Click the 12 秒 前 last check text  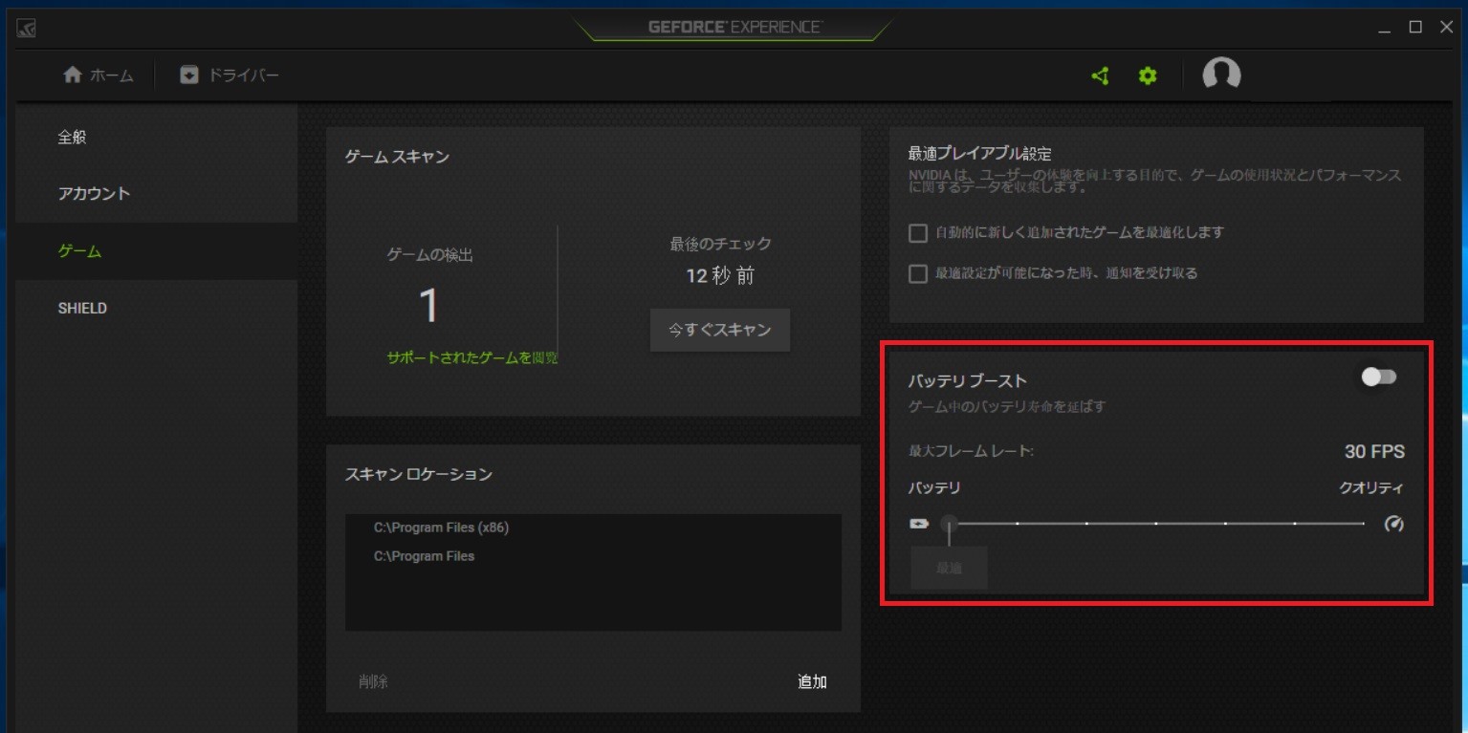coord(720,276)
